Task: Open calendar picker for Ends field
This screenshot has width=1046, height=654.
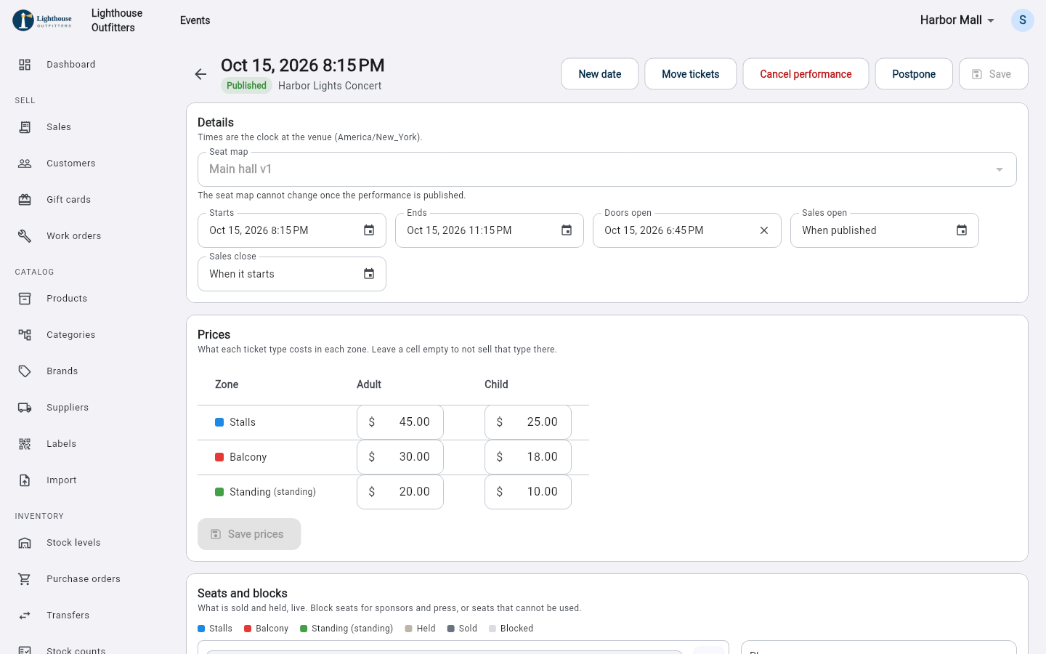Action: click(567, 230)
